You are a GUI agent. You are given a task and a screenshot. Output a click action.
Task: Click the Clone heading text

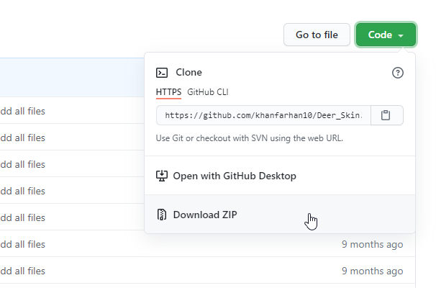tap(189, 72)
